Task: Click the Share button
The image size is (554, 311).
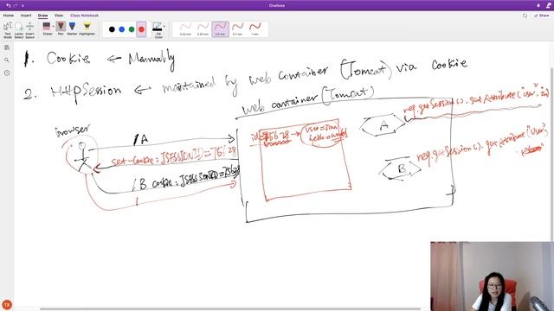Action: (542, 16)
